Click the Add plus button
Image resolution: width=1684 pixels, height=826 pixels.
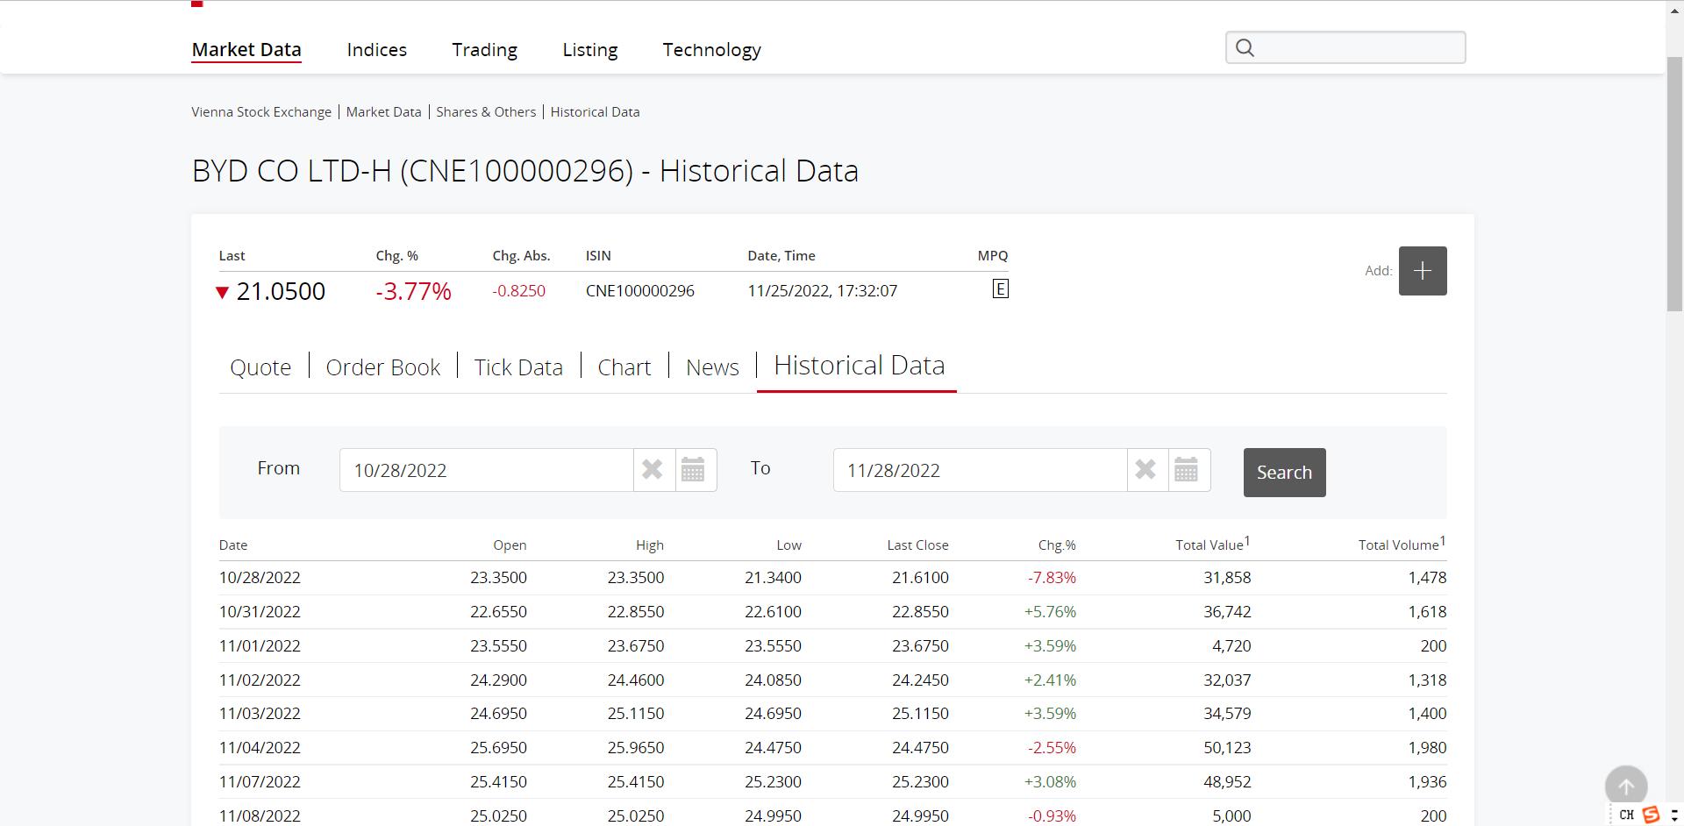coord(1422,271)
